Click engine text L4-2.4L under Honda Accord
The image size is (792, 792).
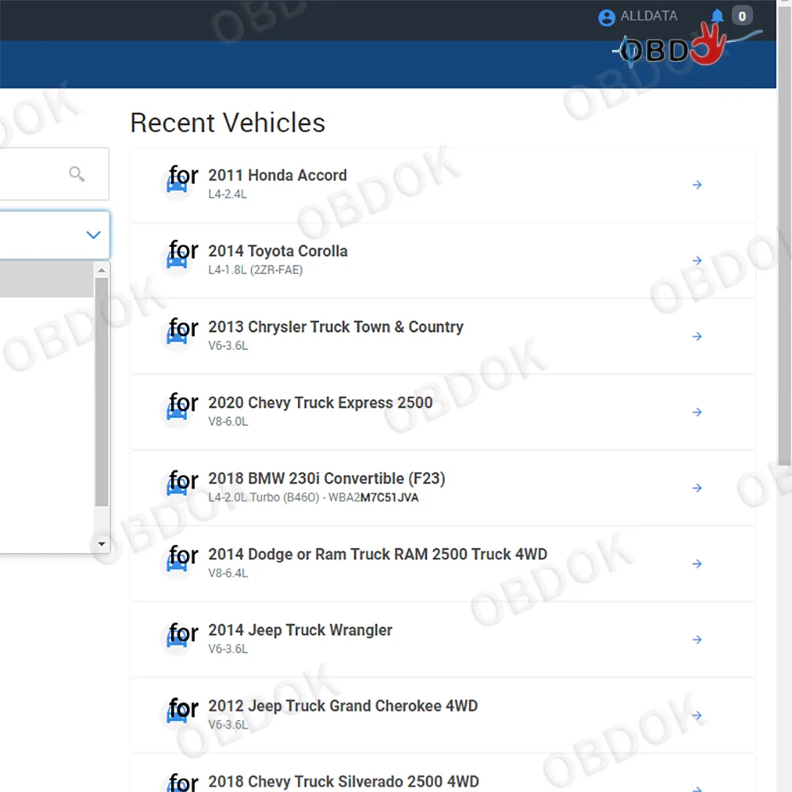pos(227,194)
